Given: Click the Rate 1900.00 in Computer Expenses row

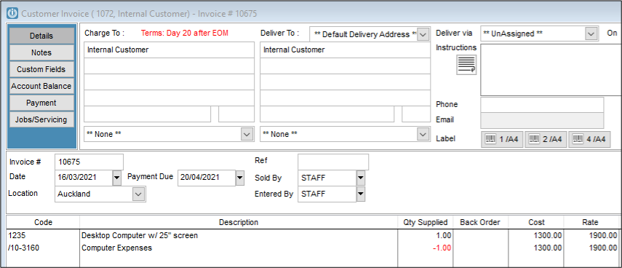Looking at the screenshot, I should (591, 248).
